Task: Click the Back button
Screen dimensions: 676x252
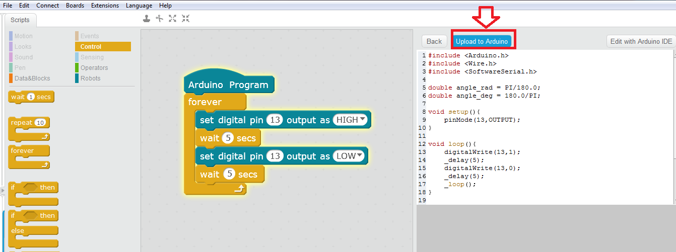Action: coord(434,41)
